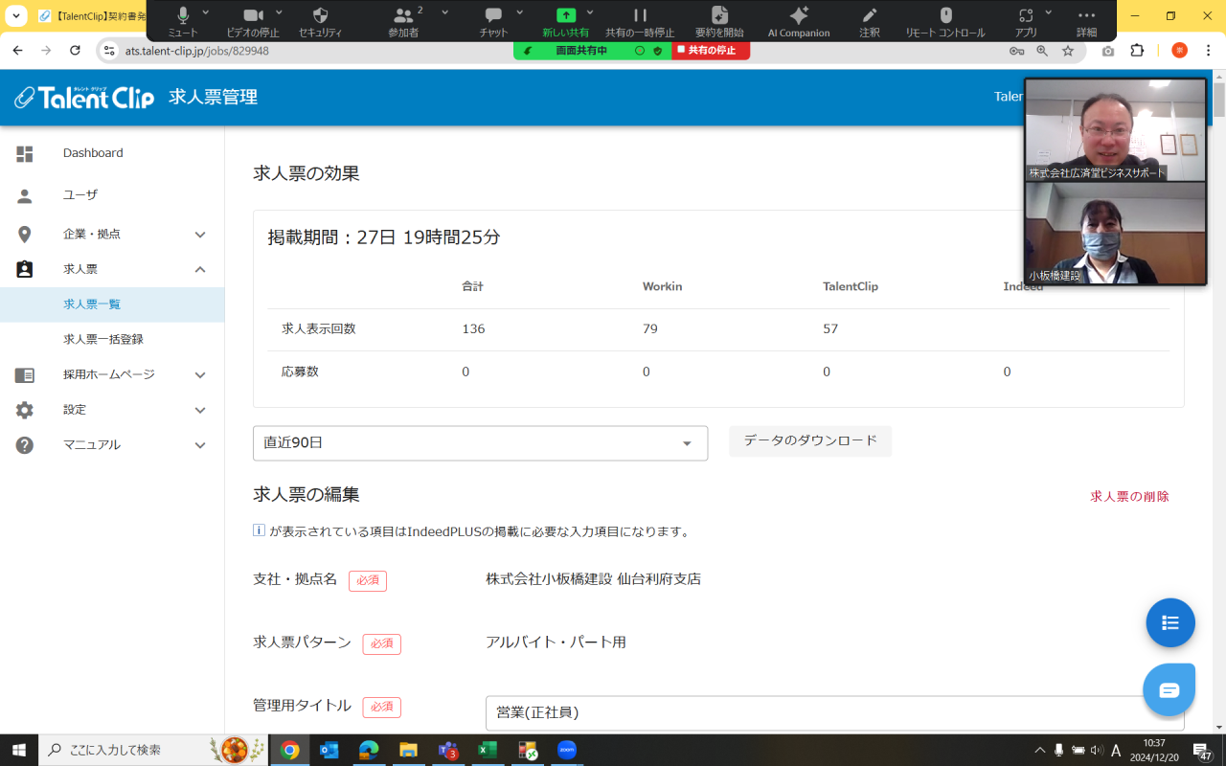Image resolution: width=1226 pixels, height=766 pixels.
Task: Open Chrome three-dot menu
Action: (1208, 51)
